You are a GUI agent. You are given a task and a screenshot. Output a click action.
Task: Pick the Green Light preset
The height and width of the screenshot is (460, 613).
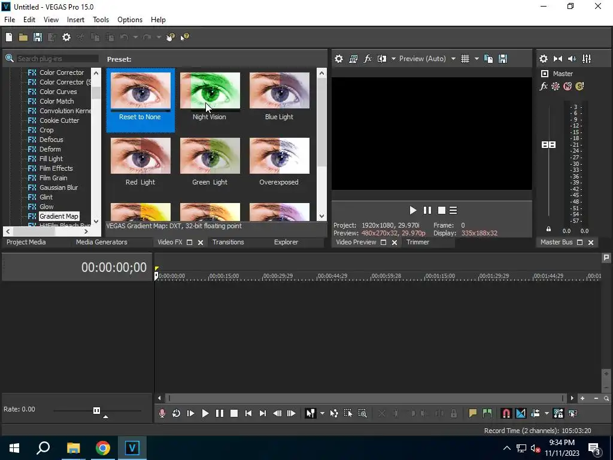coord(210,156)
